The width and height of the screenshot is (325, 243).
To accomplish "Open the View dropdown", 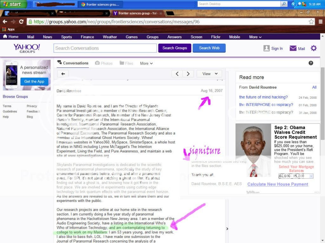I will click(x=209, y=74).
